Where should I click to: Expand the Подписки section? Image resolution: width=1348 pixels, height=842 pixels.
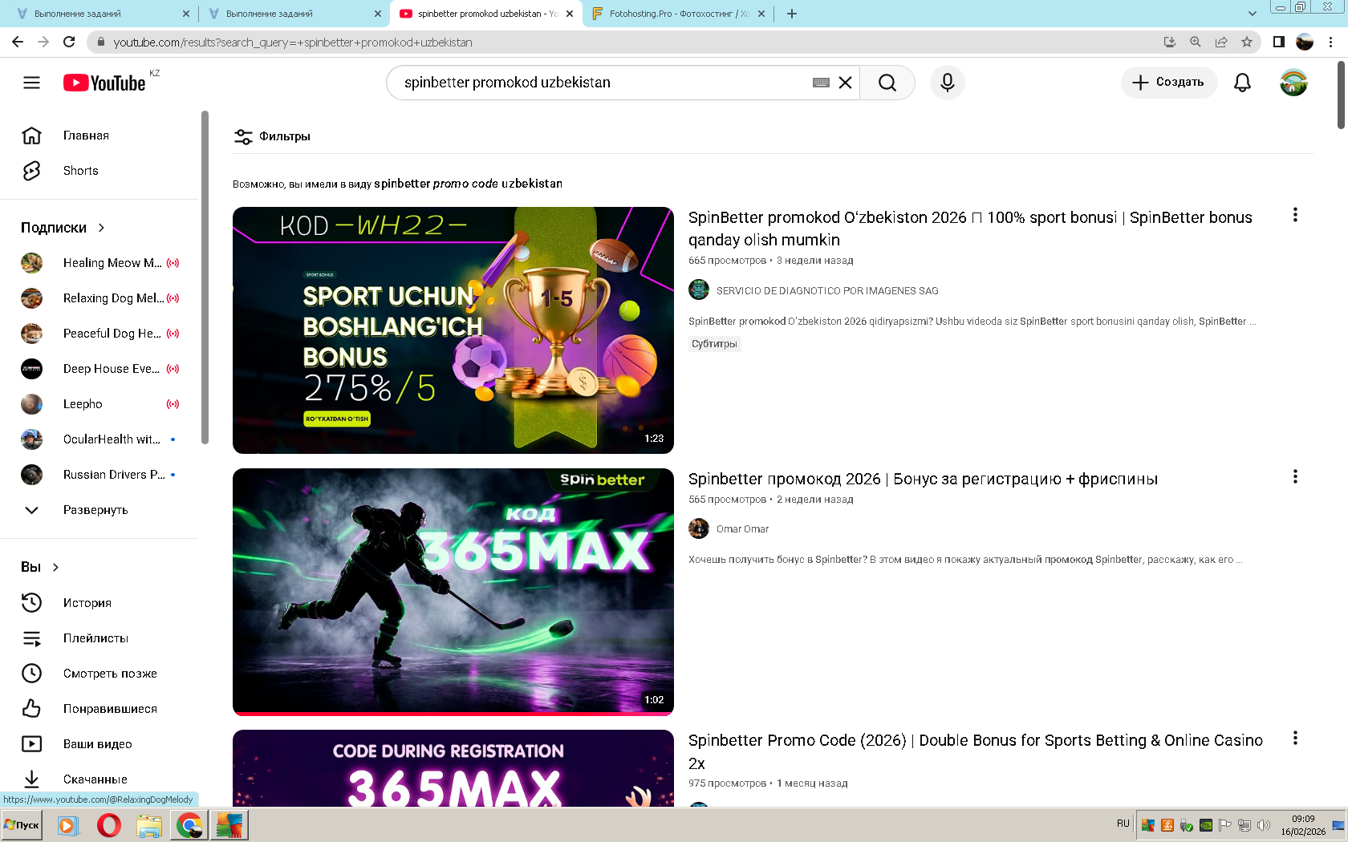[x=63, y=228]
